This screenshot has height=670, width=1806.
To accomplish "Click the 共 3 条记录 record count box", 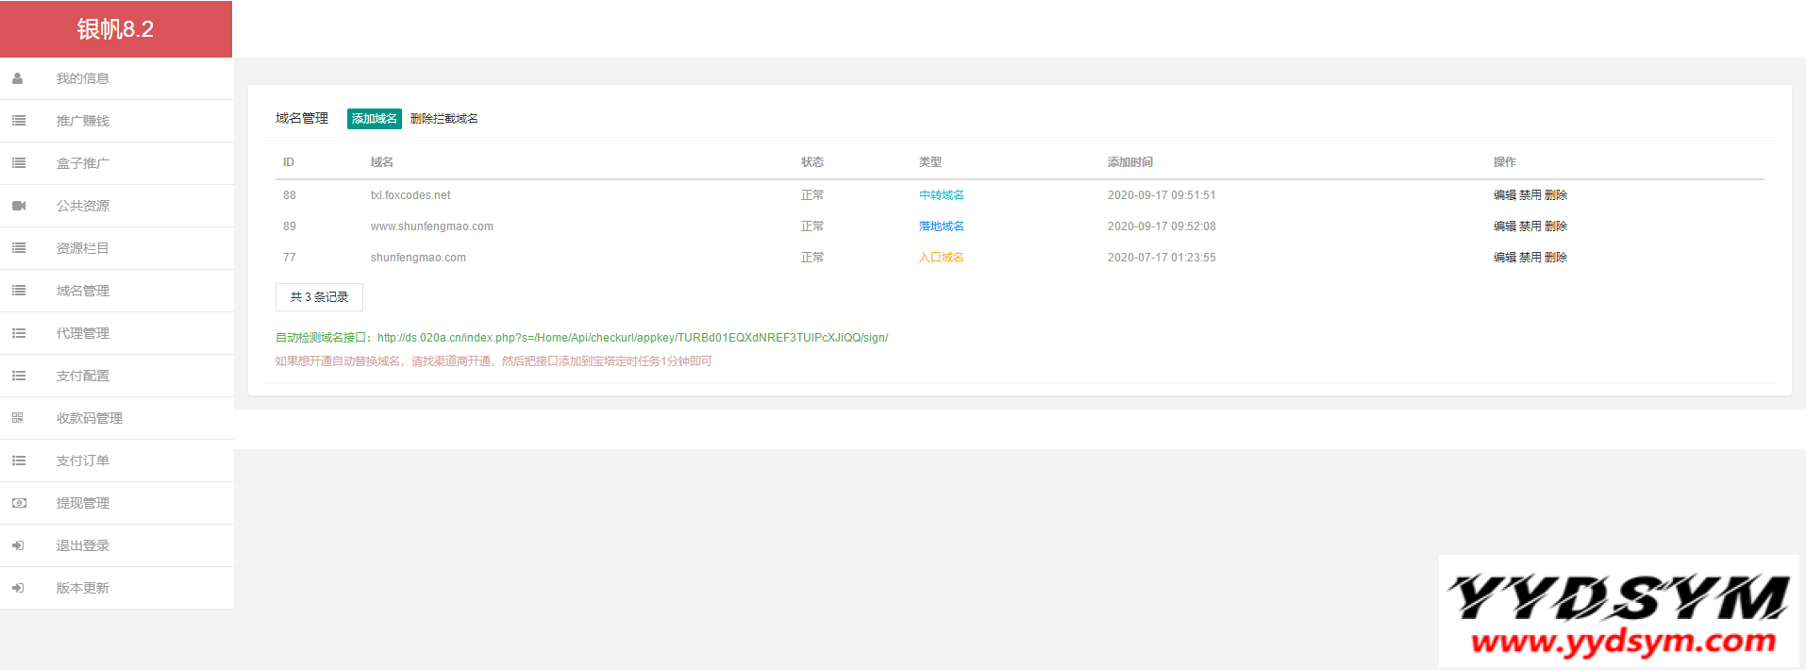I will (x=319, y=297).
